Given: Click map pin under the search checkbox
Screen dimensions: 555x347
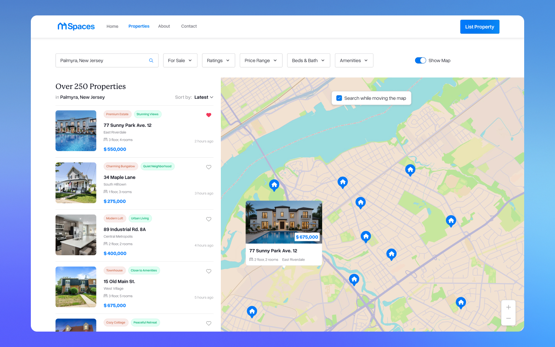Looking at the screenshot, I should 343,182.
